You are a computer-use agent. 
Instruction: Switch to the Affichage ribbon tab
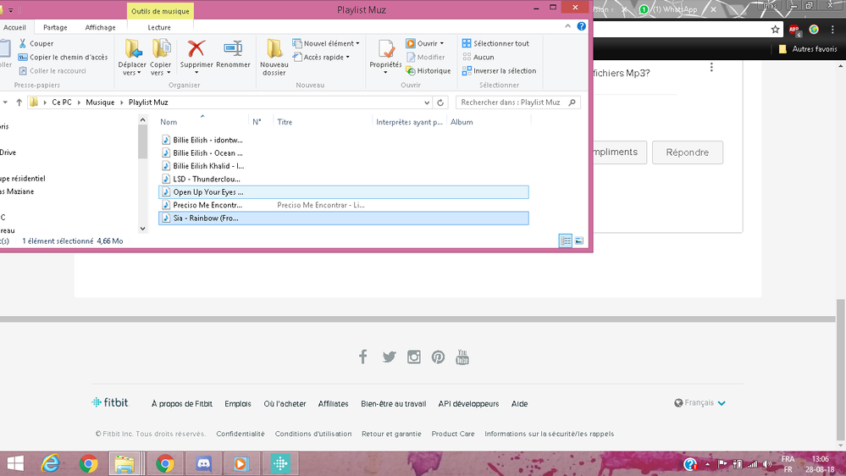pos(101,27)
